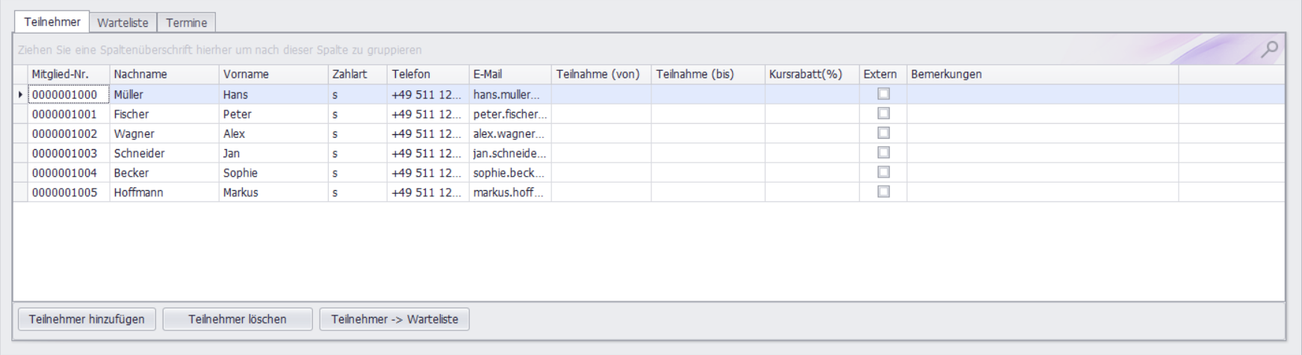
Task: Select peter.fischer email cell
Action: [510, 114]
